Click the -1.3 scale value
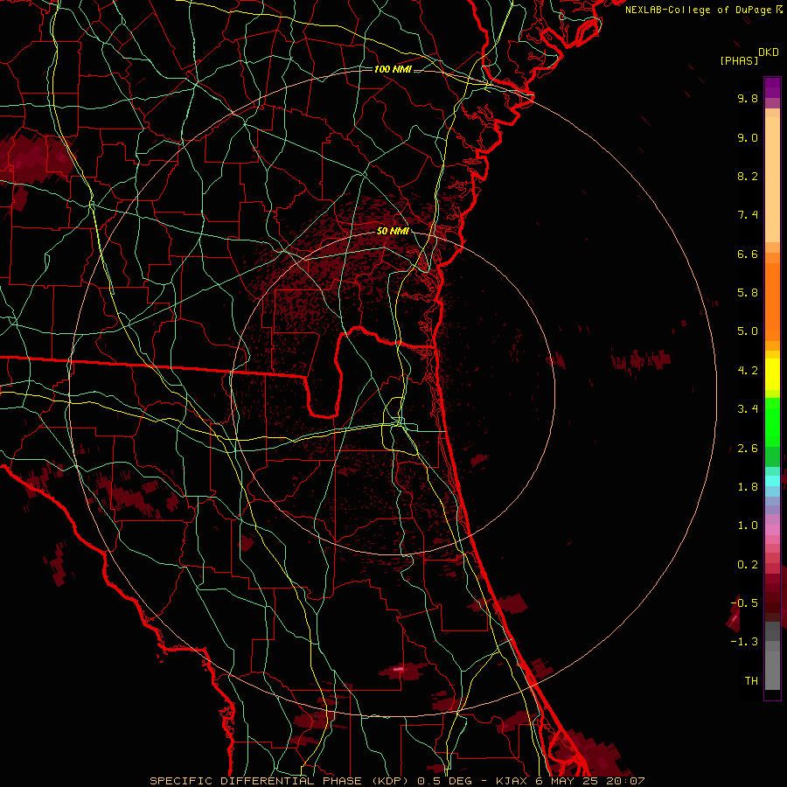This screenshot has height=787, width=787. tap(744, 642)
